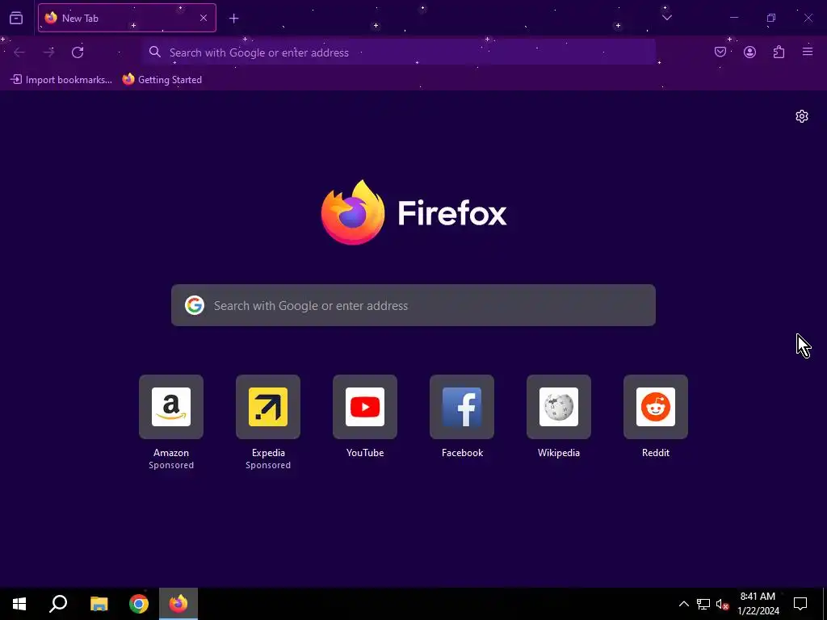Screen dimensions: 827x620
Task: Open Firefox account menu
Action: [749, 52]
